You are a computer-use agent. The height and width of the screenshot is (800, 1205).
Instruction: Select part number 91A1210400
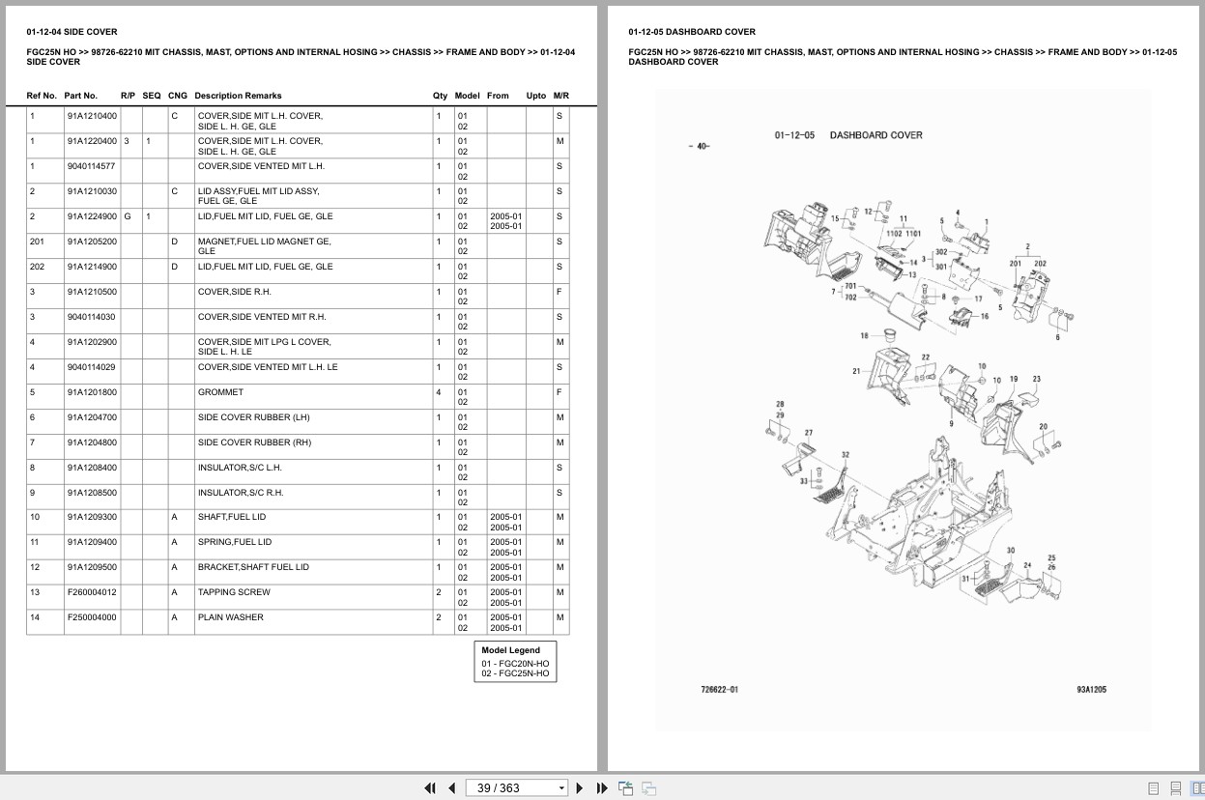[x=92, y=116]
